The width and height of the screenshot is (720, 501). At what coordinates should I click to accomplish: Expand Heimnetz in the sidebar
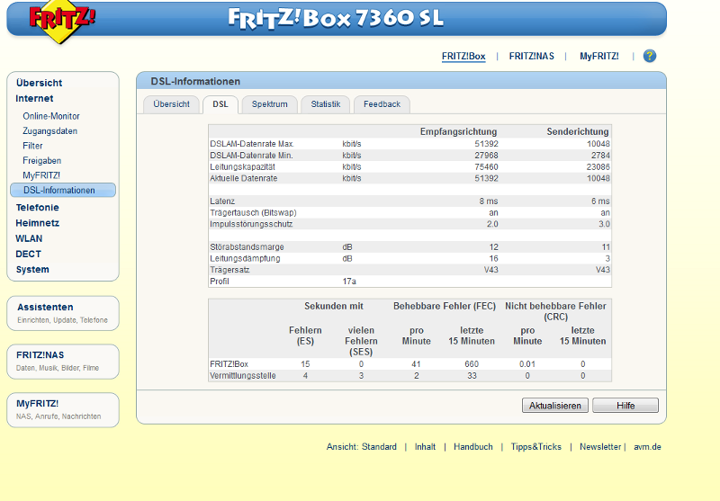pos(37,223)
